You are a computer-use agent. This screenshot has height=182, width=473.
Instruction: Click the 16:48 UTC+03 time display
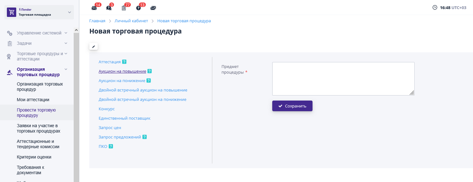(453, 8)
